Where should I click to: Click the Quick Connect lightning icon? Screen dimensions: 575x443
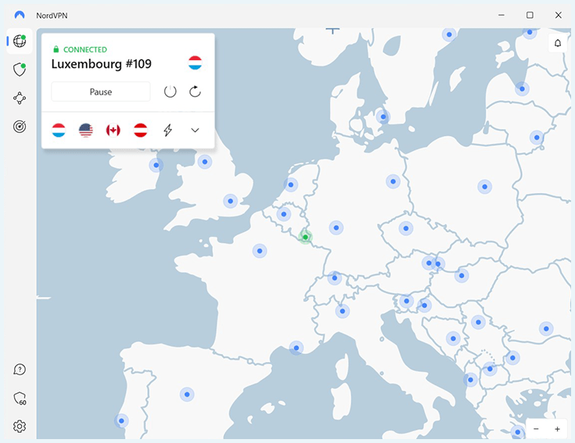point(168,130)
